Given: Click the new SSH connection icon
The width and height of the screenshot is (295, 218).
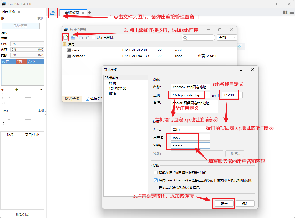Looking at the screenshot, I should [65, 38].
